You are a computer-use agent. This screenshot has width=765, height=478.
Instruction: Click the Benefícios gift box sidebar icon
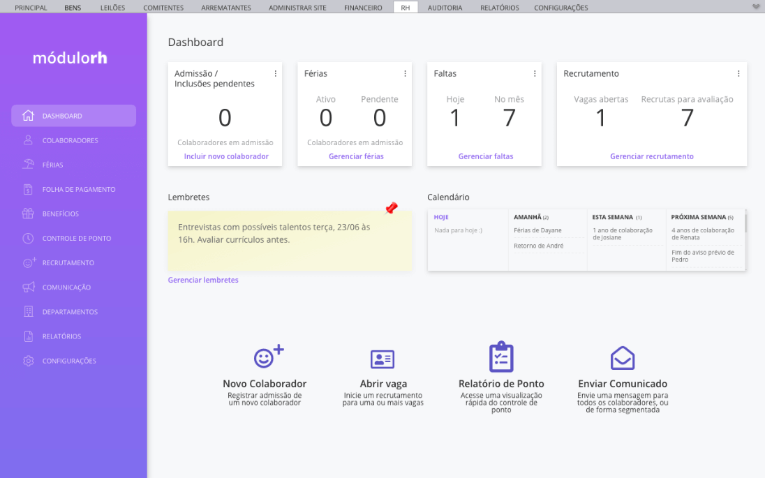coord(28,214)
